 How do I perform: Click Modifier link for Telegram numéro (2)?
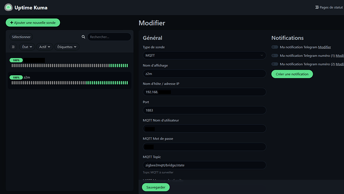coord(340,64)
